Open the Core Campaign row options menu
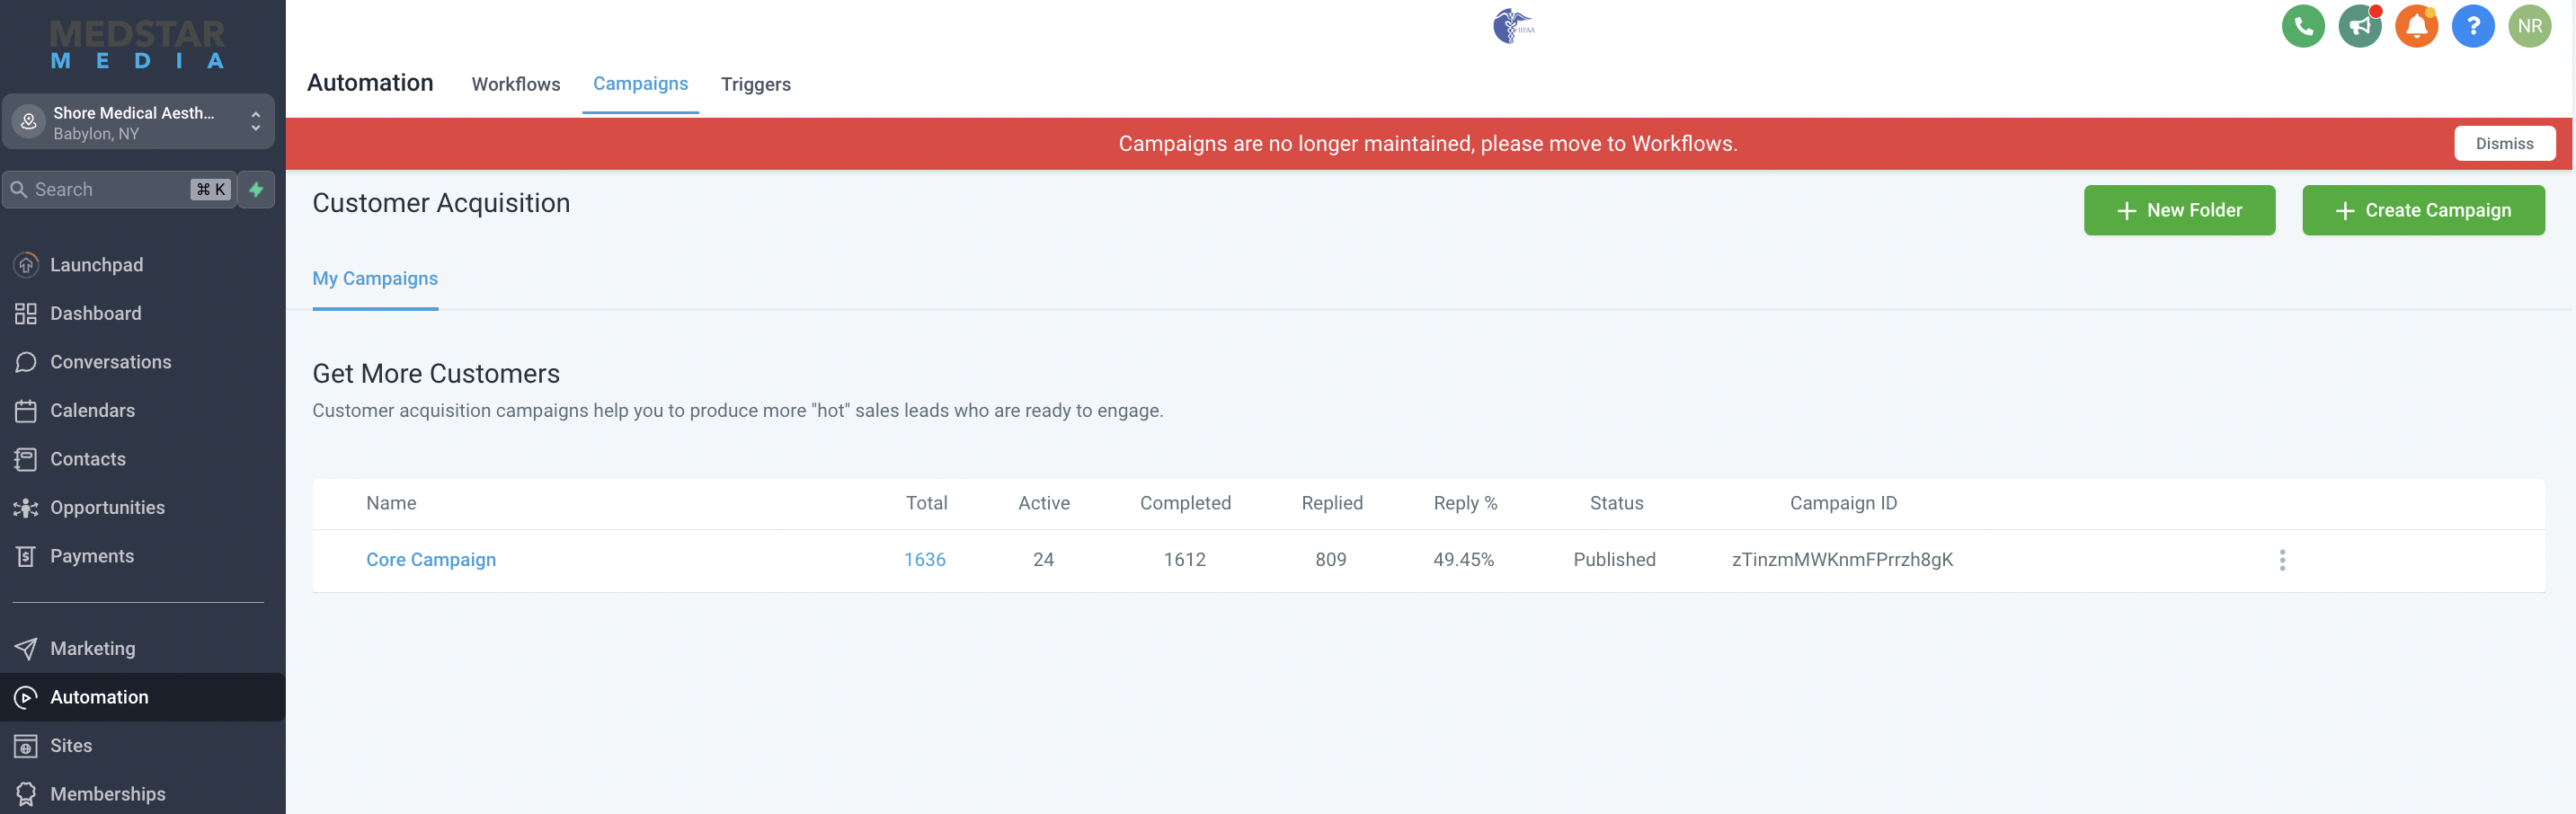This screenshot has width=2576, height=814. pyautogui.click(x=2281, y=560)
